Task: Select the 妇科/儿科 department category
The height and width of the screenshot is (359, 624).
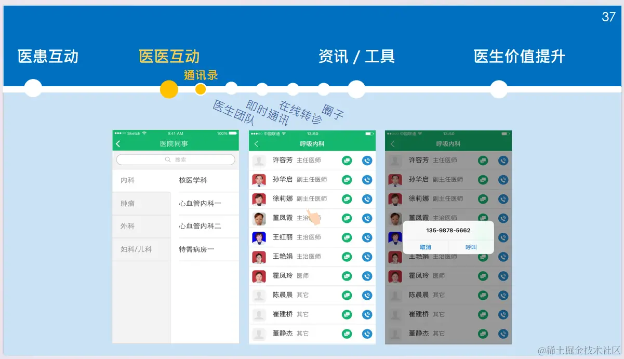Action: pyautogui.click(x=141, y=249)
